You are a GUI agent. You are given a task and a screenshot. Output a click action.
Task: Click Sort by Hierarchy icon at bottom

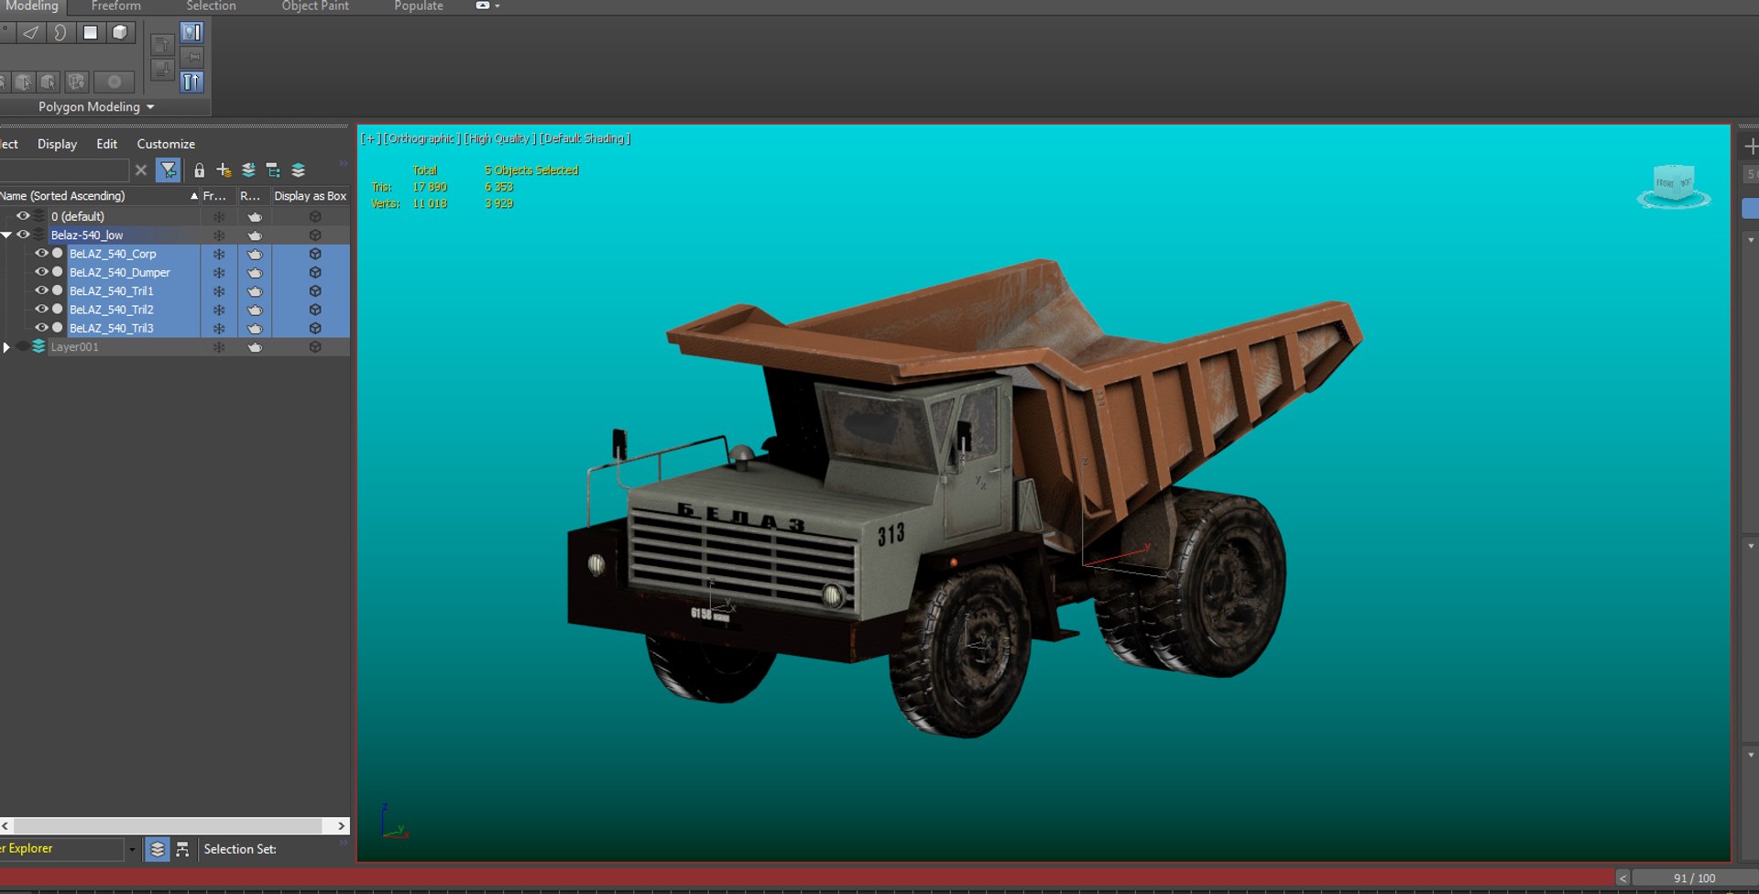tap(182, 849)
